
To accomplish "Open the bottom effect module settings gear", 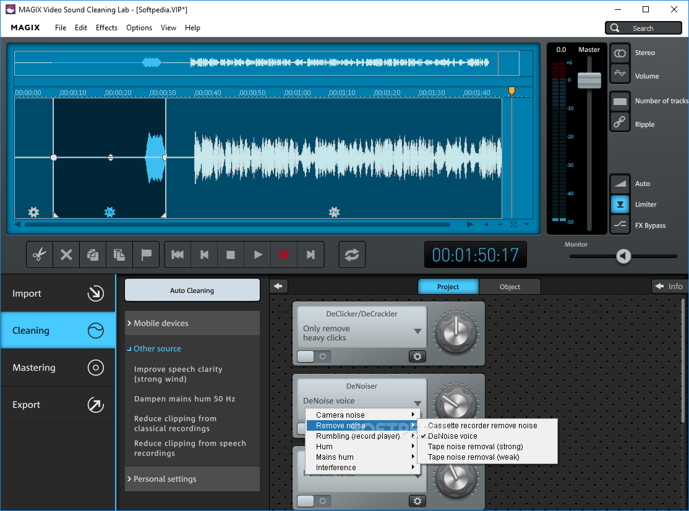I will (417, 501).
